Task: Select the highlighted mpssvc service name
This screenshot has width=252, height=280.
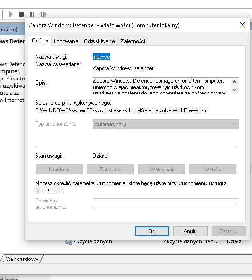Action: (101, 57)
